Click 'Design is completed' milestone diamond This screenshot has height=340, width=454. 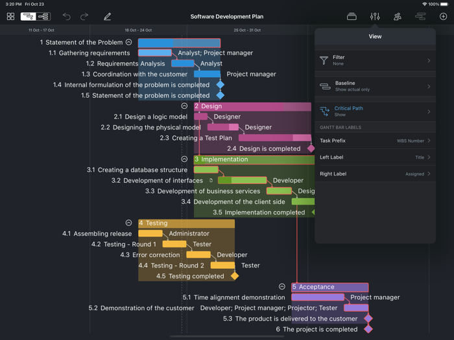click(311, 149)
